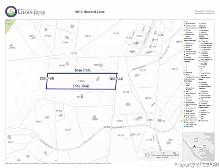Viewport: 220px width, 168px height.
Task: Click parcel label 15631
Action: (x=80, y=97)
